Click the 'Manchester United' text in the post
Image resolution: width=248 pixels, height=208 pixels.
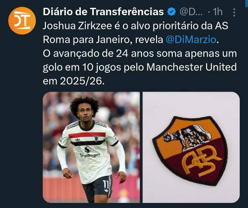pos(192,67)
